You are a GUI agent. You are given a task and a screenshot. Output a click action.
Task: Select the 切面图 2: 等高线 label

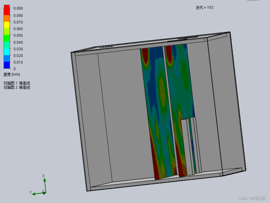tap(17, 87)
